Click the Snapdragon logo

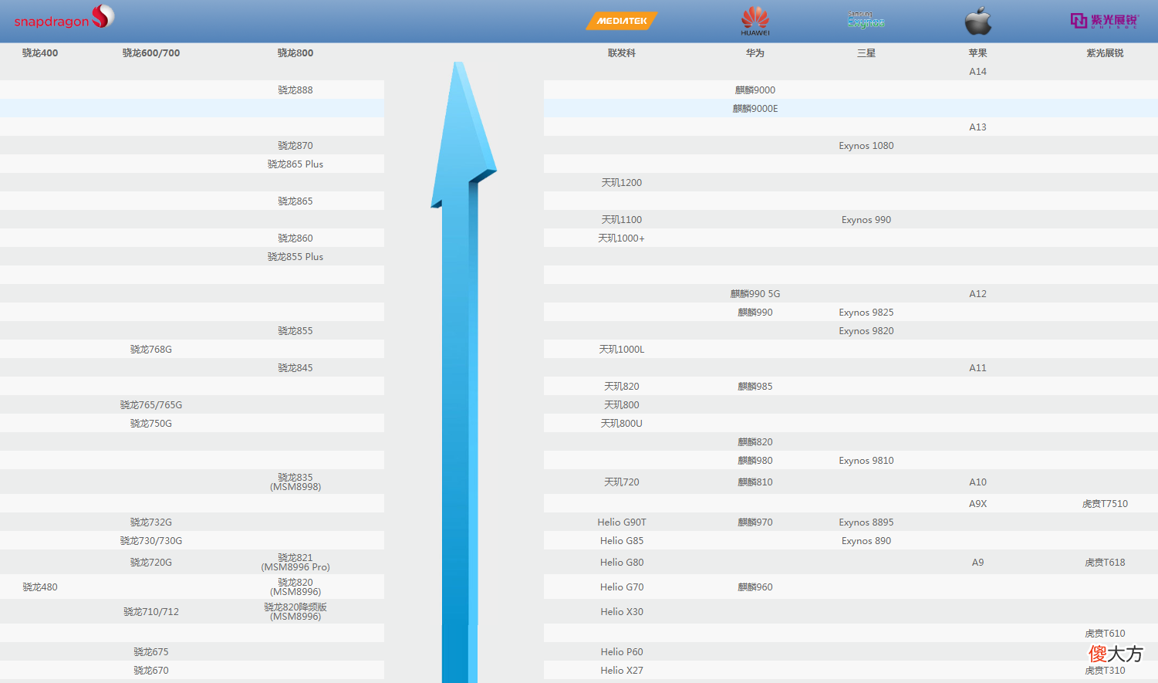[x=64, y=17]
